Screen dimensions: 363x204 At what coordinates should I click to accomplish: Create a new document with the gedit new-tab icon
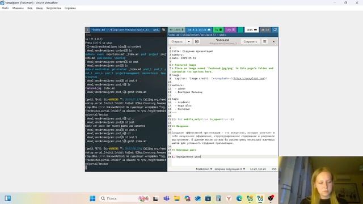(x=197, y=41)
